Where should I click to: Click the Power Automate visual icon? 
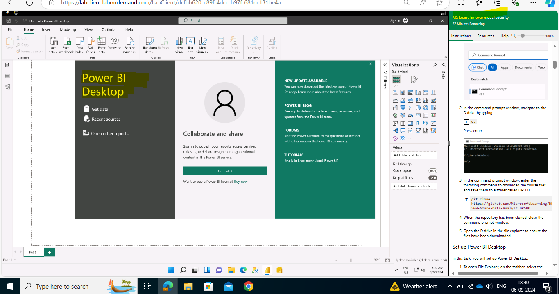[403, 138]
